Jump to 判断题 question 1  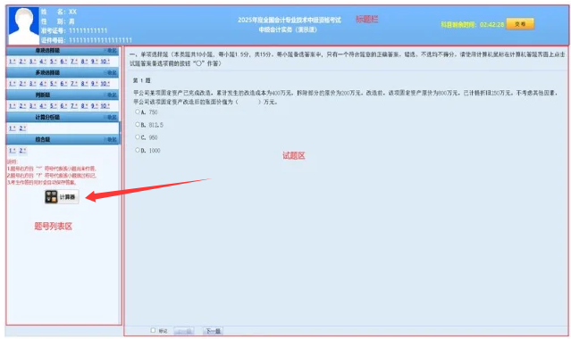(13, 106)
